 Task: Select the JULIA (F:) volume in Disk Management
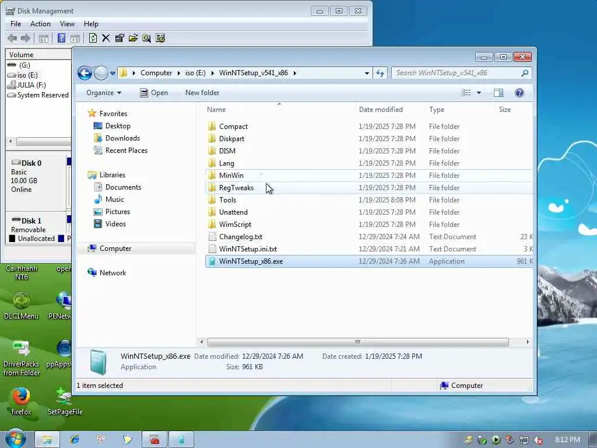pos(27,85)
